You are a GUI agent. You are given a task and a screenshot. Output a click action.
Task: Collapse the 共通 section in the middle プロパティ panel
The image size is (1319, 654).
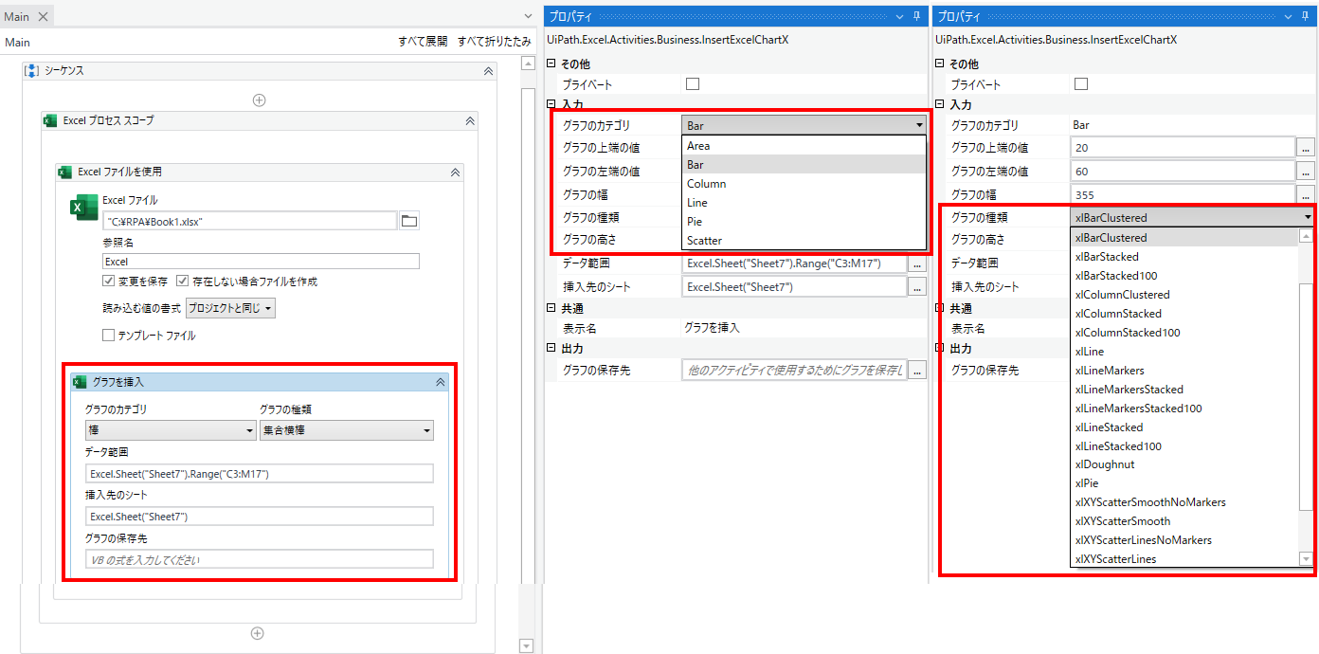pyautogui.click(x=552, y=308)
